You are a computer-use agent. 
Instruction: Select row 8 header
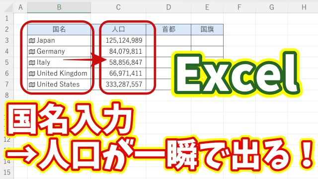pos(7,95)
